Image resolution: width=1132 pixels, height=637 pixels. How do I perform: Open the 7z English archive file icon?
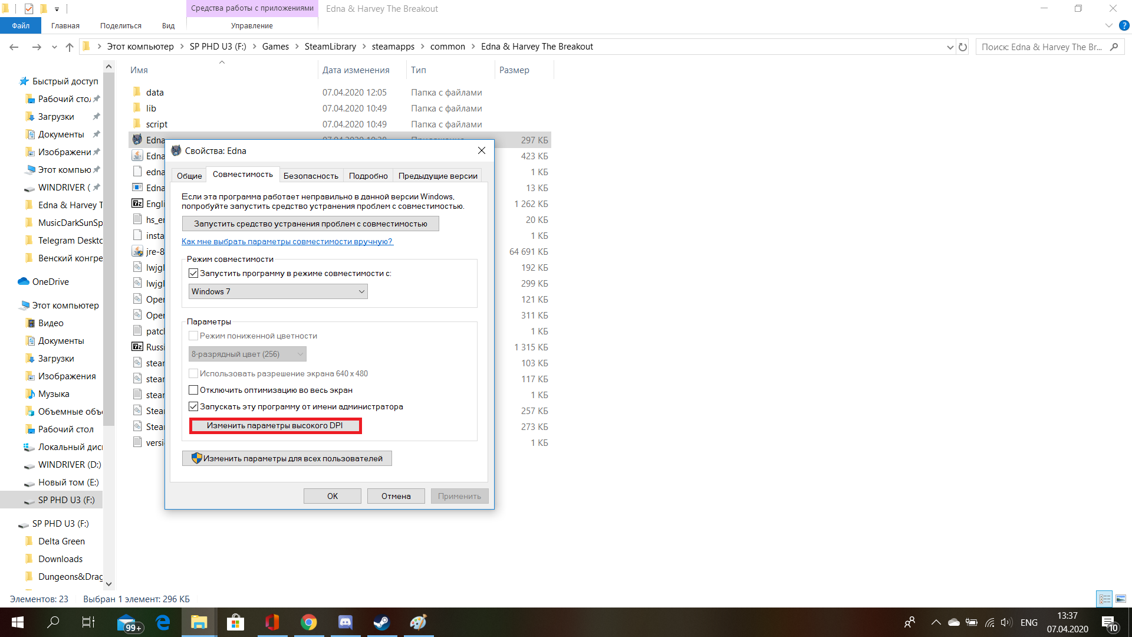tap(137, 203)
